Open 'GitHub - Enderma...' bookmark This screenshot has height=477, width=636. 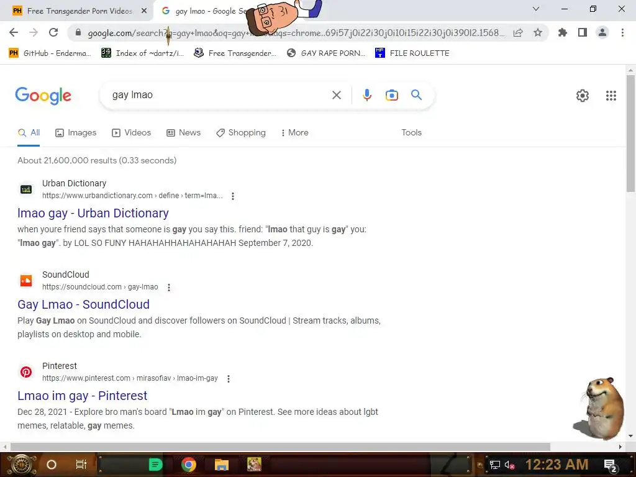tap(50, 53)
